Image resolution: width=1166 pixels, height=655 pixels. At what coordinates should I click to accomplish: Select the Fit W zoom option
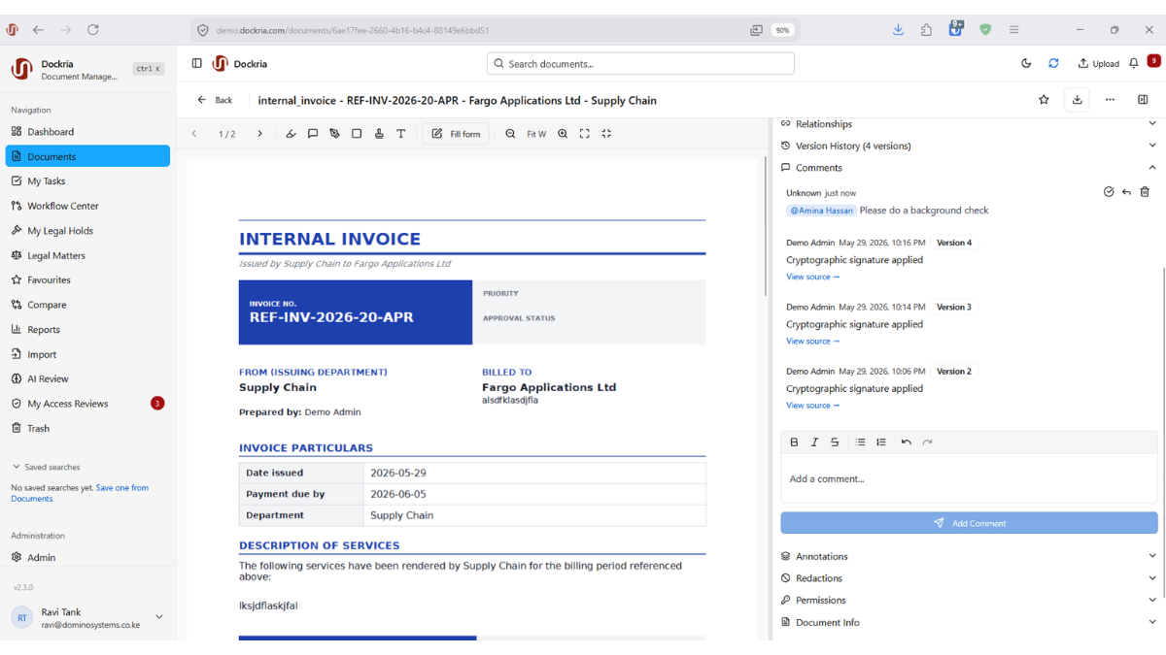pyautogui.click(x=536, y=134)
